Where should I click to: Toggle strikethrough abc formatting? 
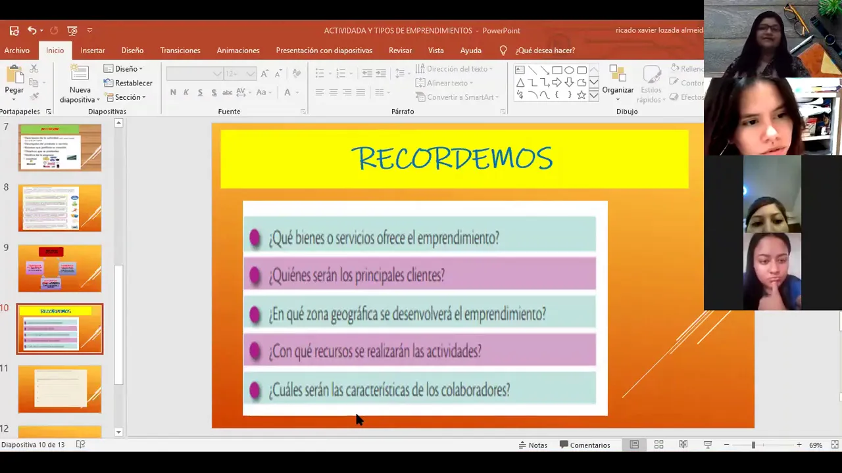tap(228, 93)
